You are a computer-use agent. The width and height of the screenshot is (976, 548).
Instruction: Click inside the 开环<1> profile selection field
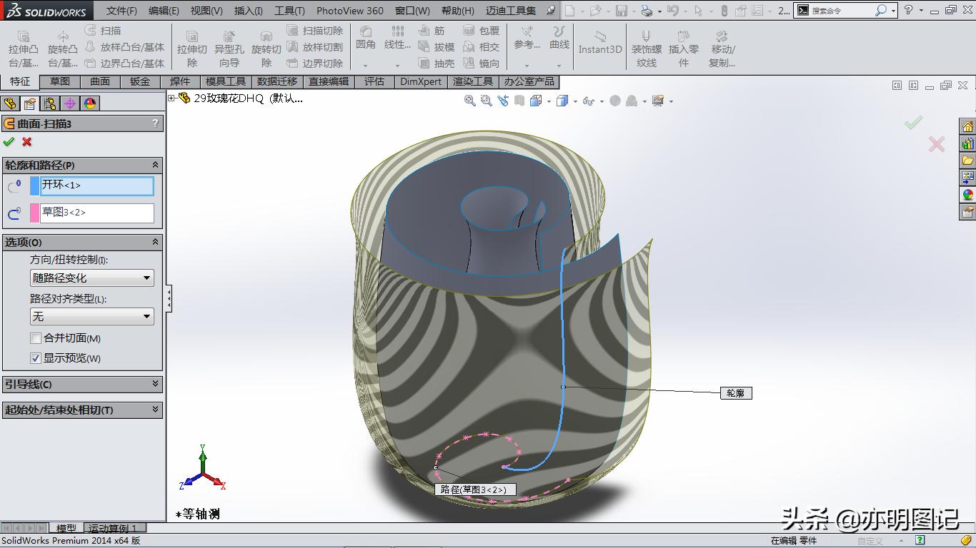pyautogui.click(x=96, y=186)
